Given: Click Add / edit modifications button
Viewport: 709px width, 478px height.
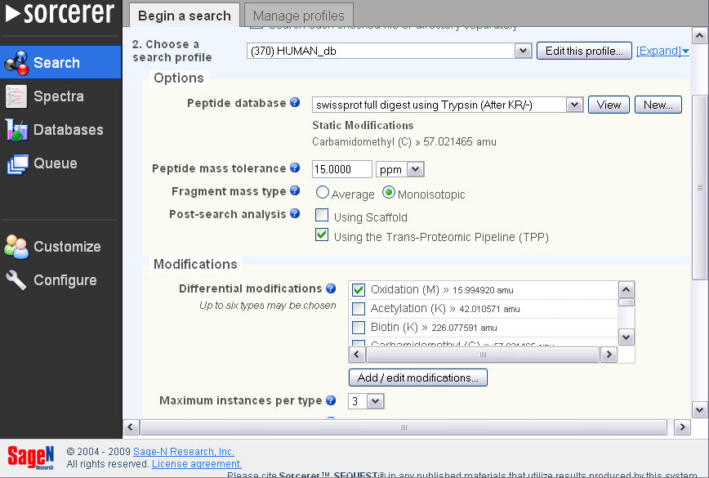Looking at the screenshot, I should pyautogui.click(x=417, y=377).
